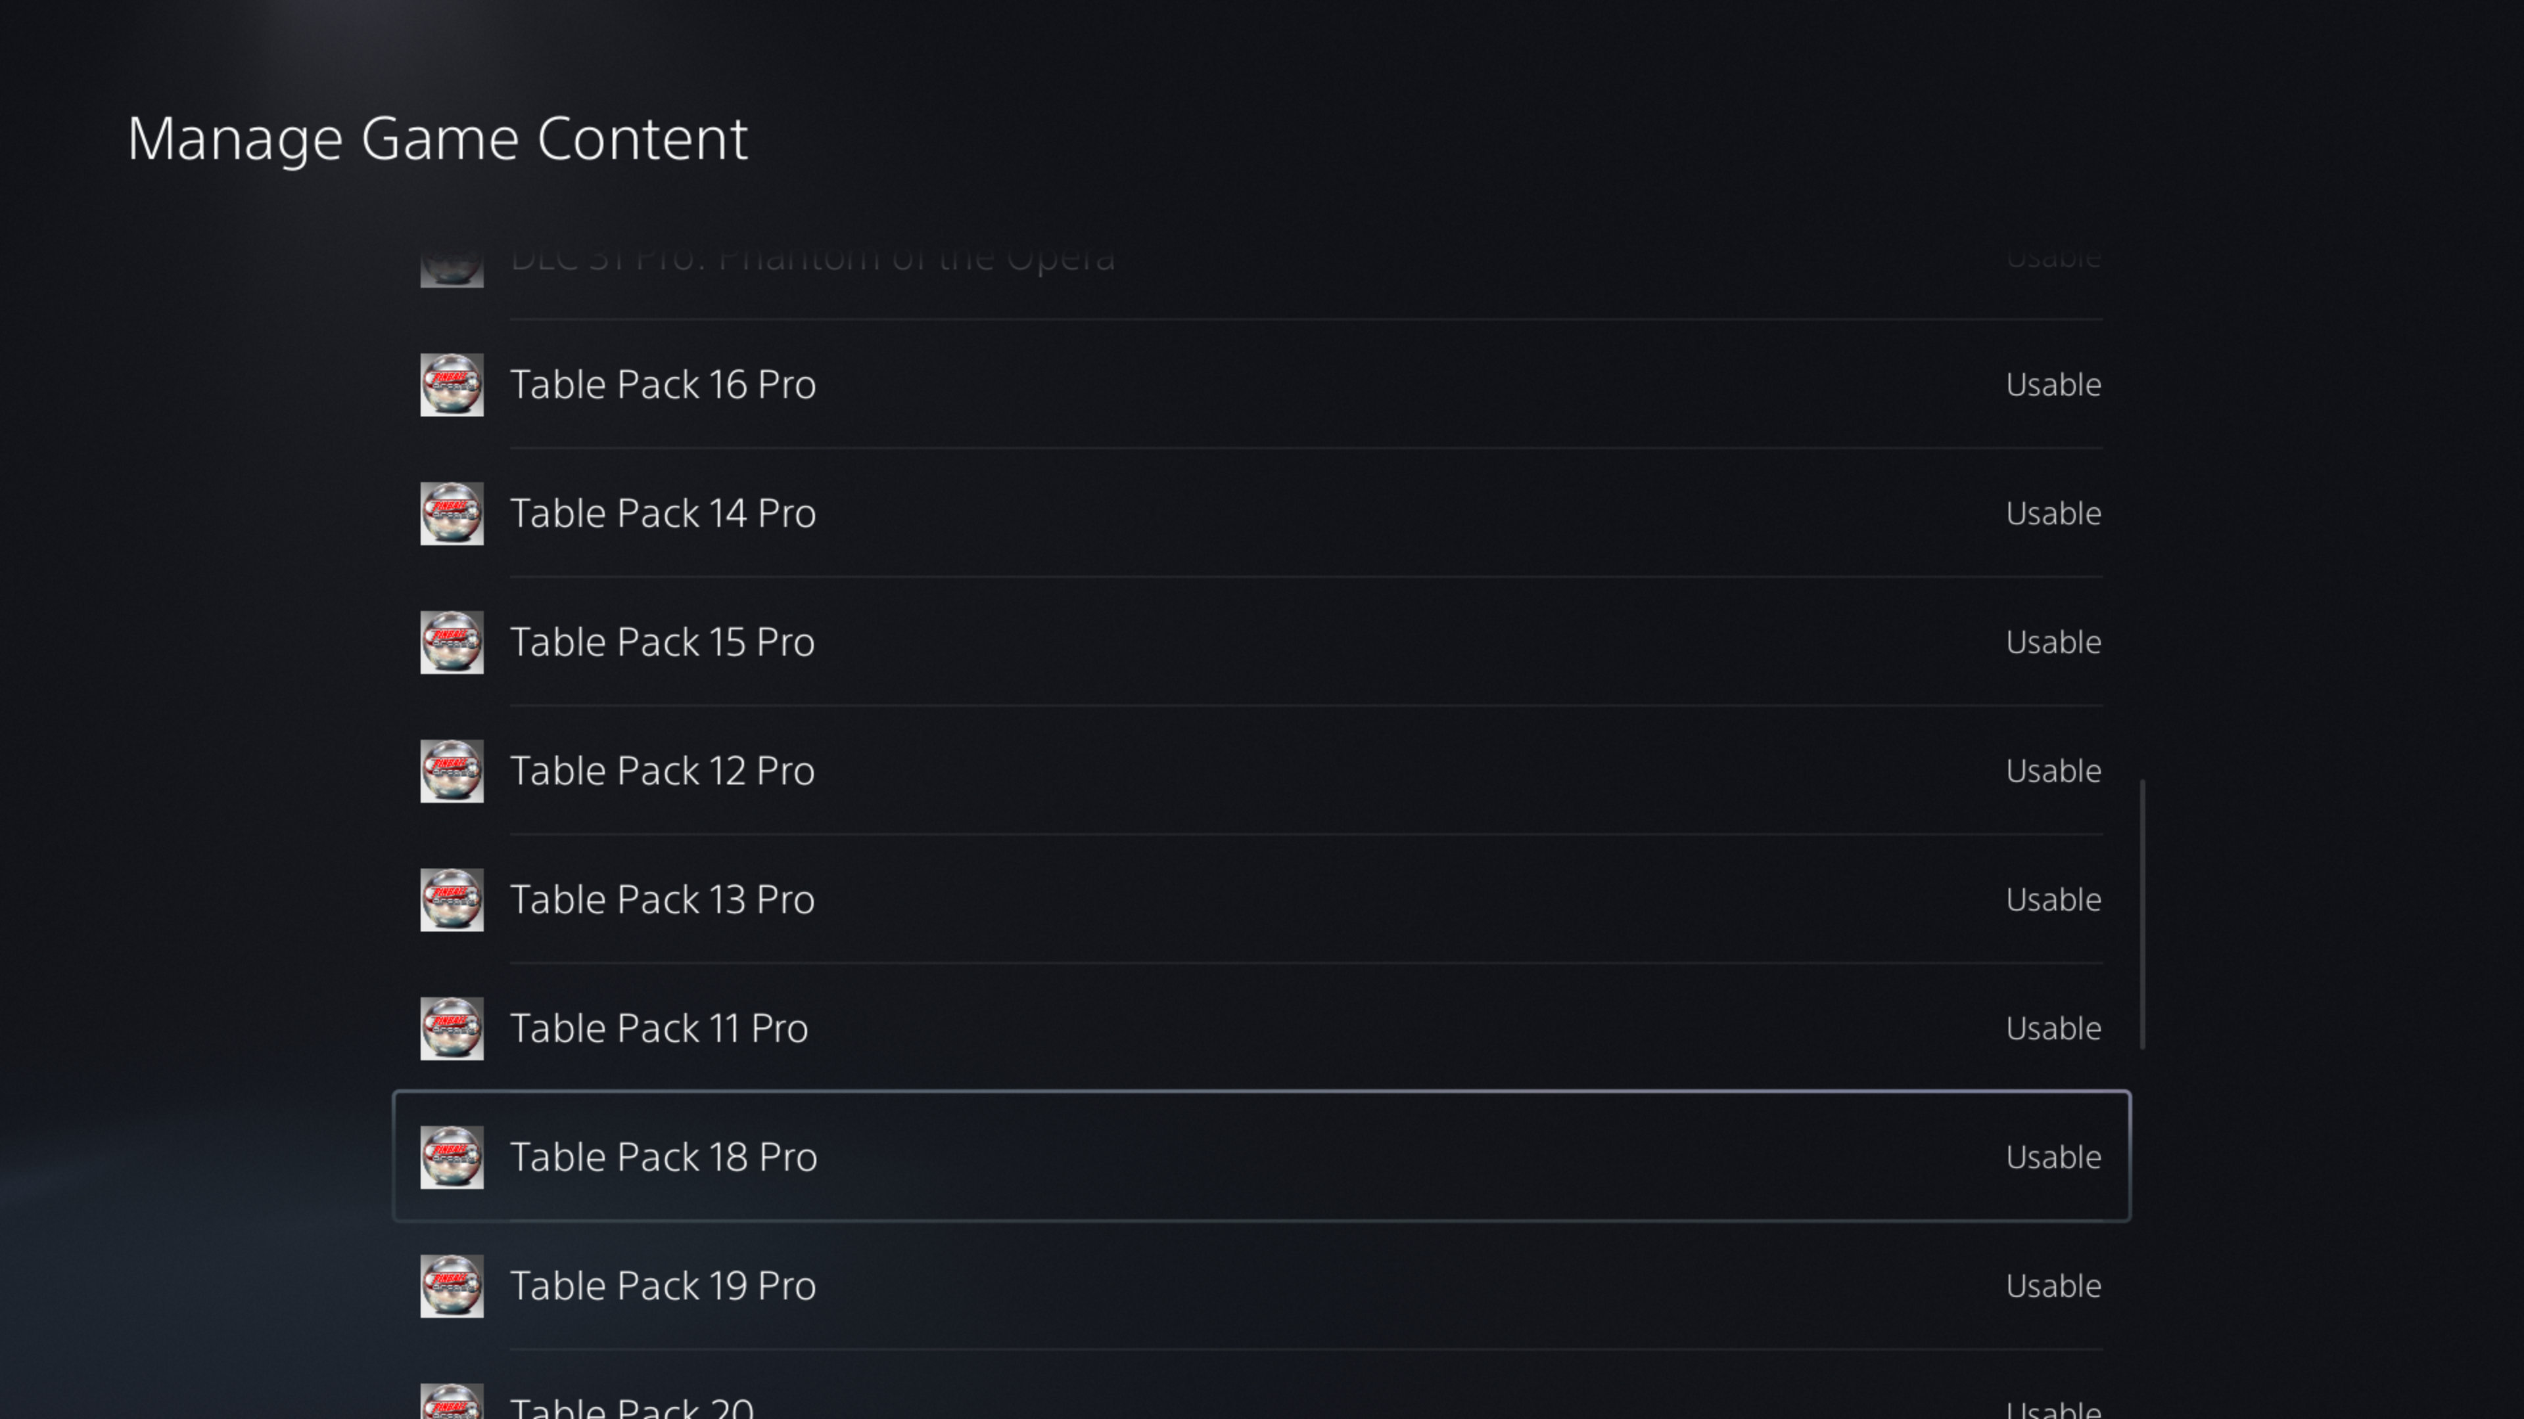Click Usable status next to Table Pack 16 Pro
The image size is (2524, 1419).
coord(2053,385)
